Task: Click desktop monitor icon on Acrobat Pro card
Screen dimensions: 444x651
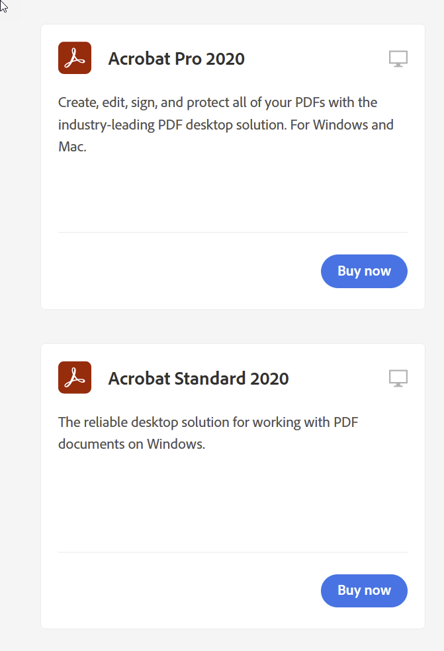Action: [398, 59]
